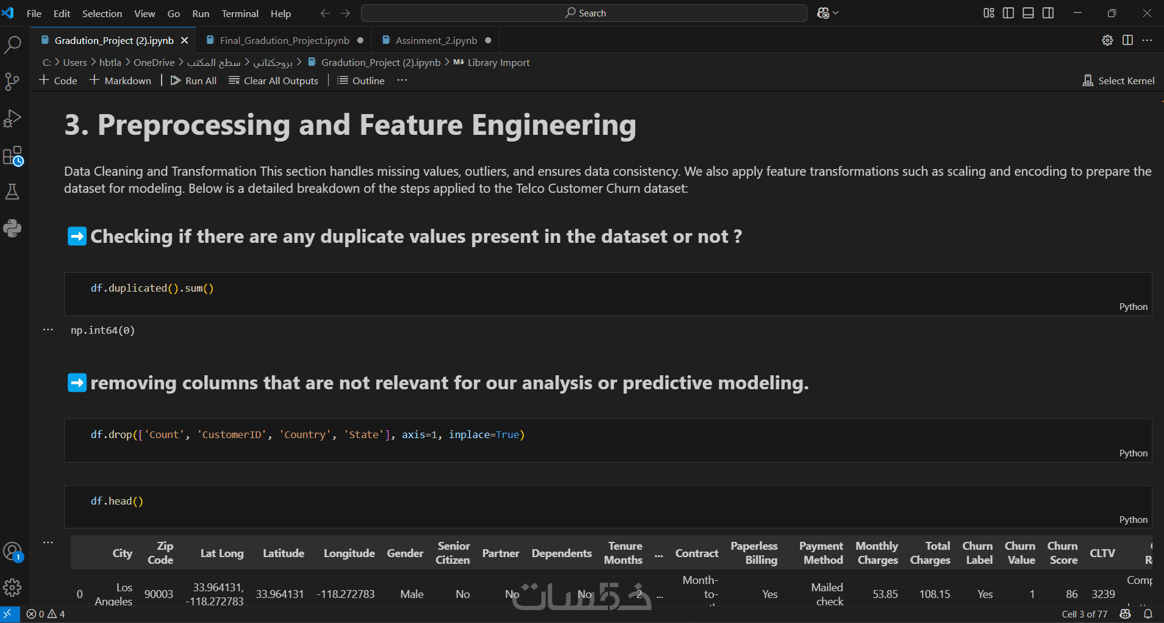Click Run All button

(x=194, y=81)
